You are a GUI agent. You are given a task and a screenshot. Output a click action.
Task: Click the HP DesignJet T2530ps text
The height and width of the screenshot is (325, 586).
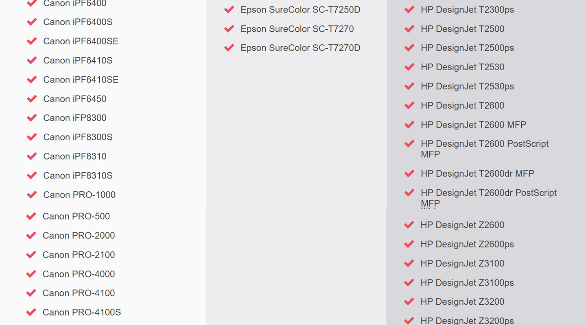(467, 86)
